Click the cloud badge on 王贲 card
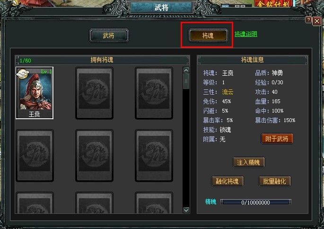The image size is (324, 229). click(23, 74)
